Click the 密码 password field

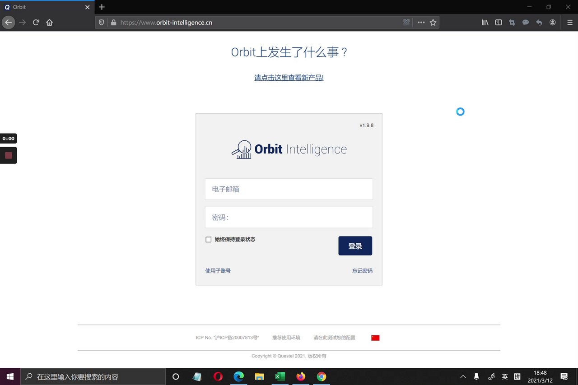pos(289,218)
